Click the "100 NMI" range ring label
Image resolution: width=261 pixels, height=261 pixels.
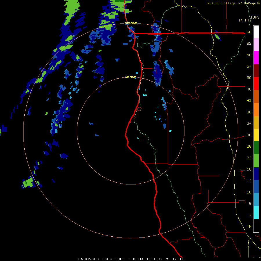tap(131, 23)
